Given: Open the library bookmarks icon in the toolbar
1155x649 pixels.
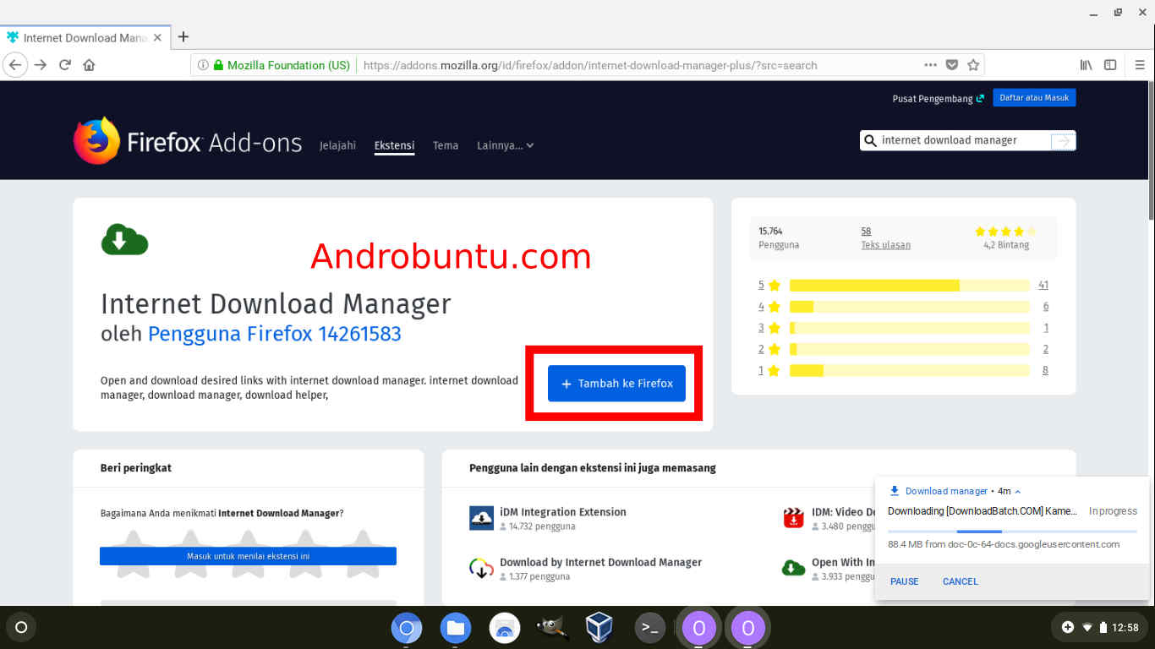Looking at the screenshot, I should 1086,64.
